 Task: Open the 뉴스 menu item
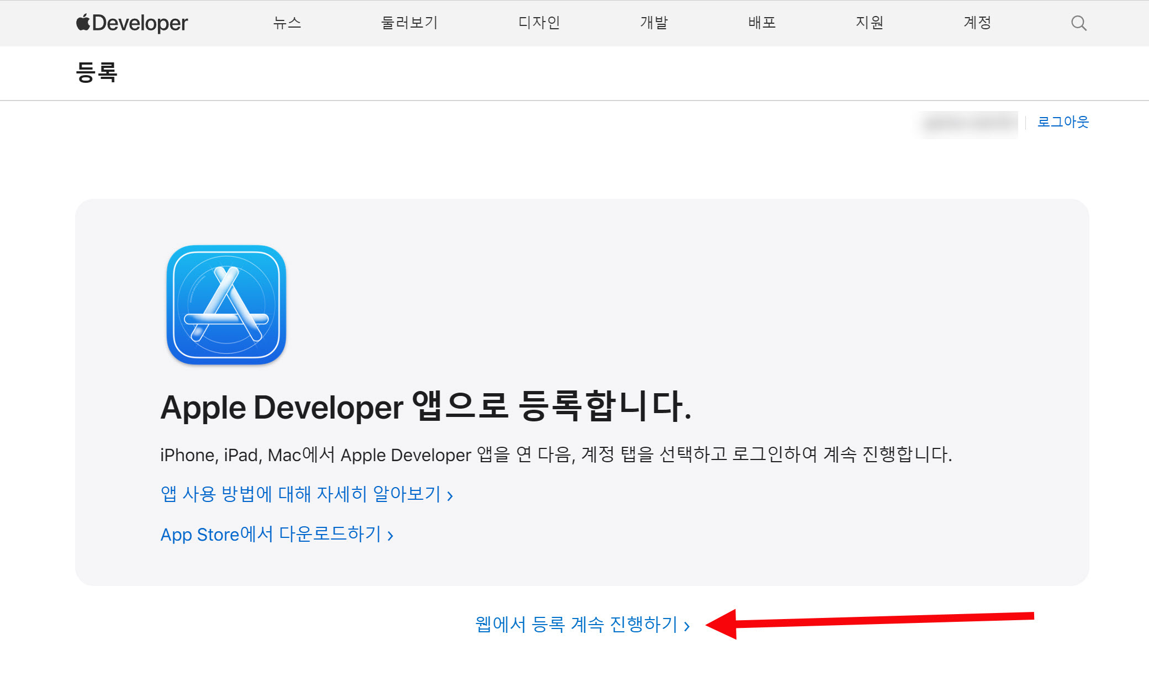tap(287, 23)
